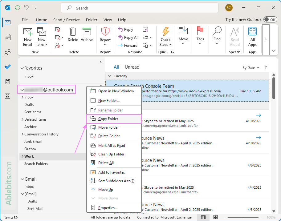Choose Add to Favorites
This screenshot has height=221, width=281.
114,172
